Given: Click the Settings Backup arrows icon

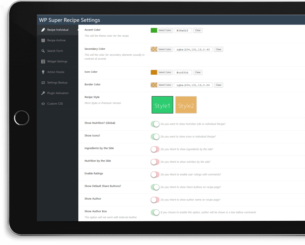Looking at the screenshot, I should 43,82.
